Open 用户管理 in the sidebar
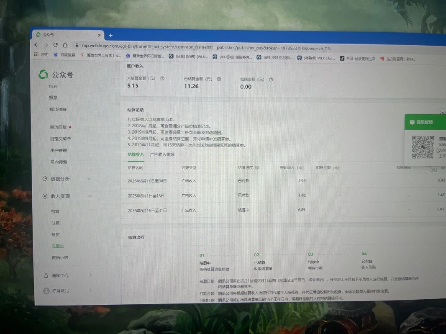 pyautogui.click(x=59, y=151)
